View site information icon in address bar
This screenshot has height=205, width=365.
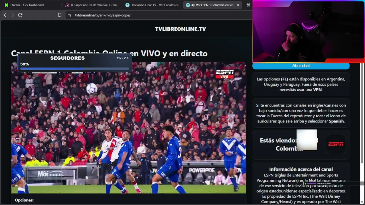pyautogui.click(x=69, y=15)
